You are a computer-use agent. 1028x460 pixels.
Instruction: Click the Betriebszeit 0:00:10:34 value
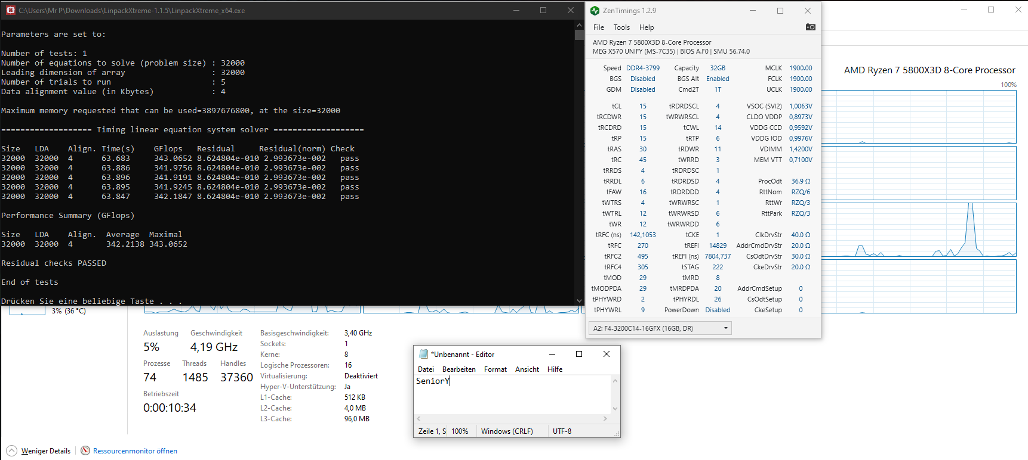(x=170, y=408)
